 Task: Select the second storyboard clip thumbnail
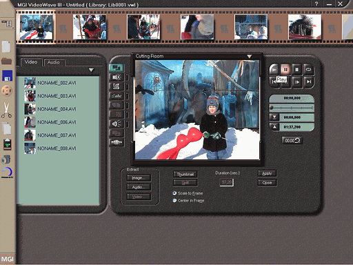pos(90,27)
